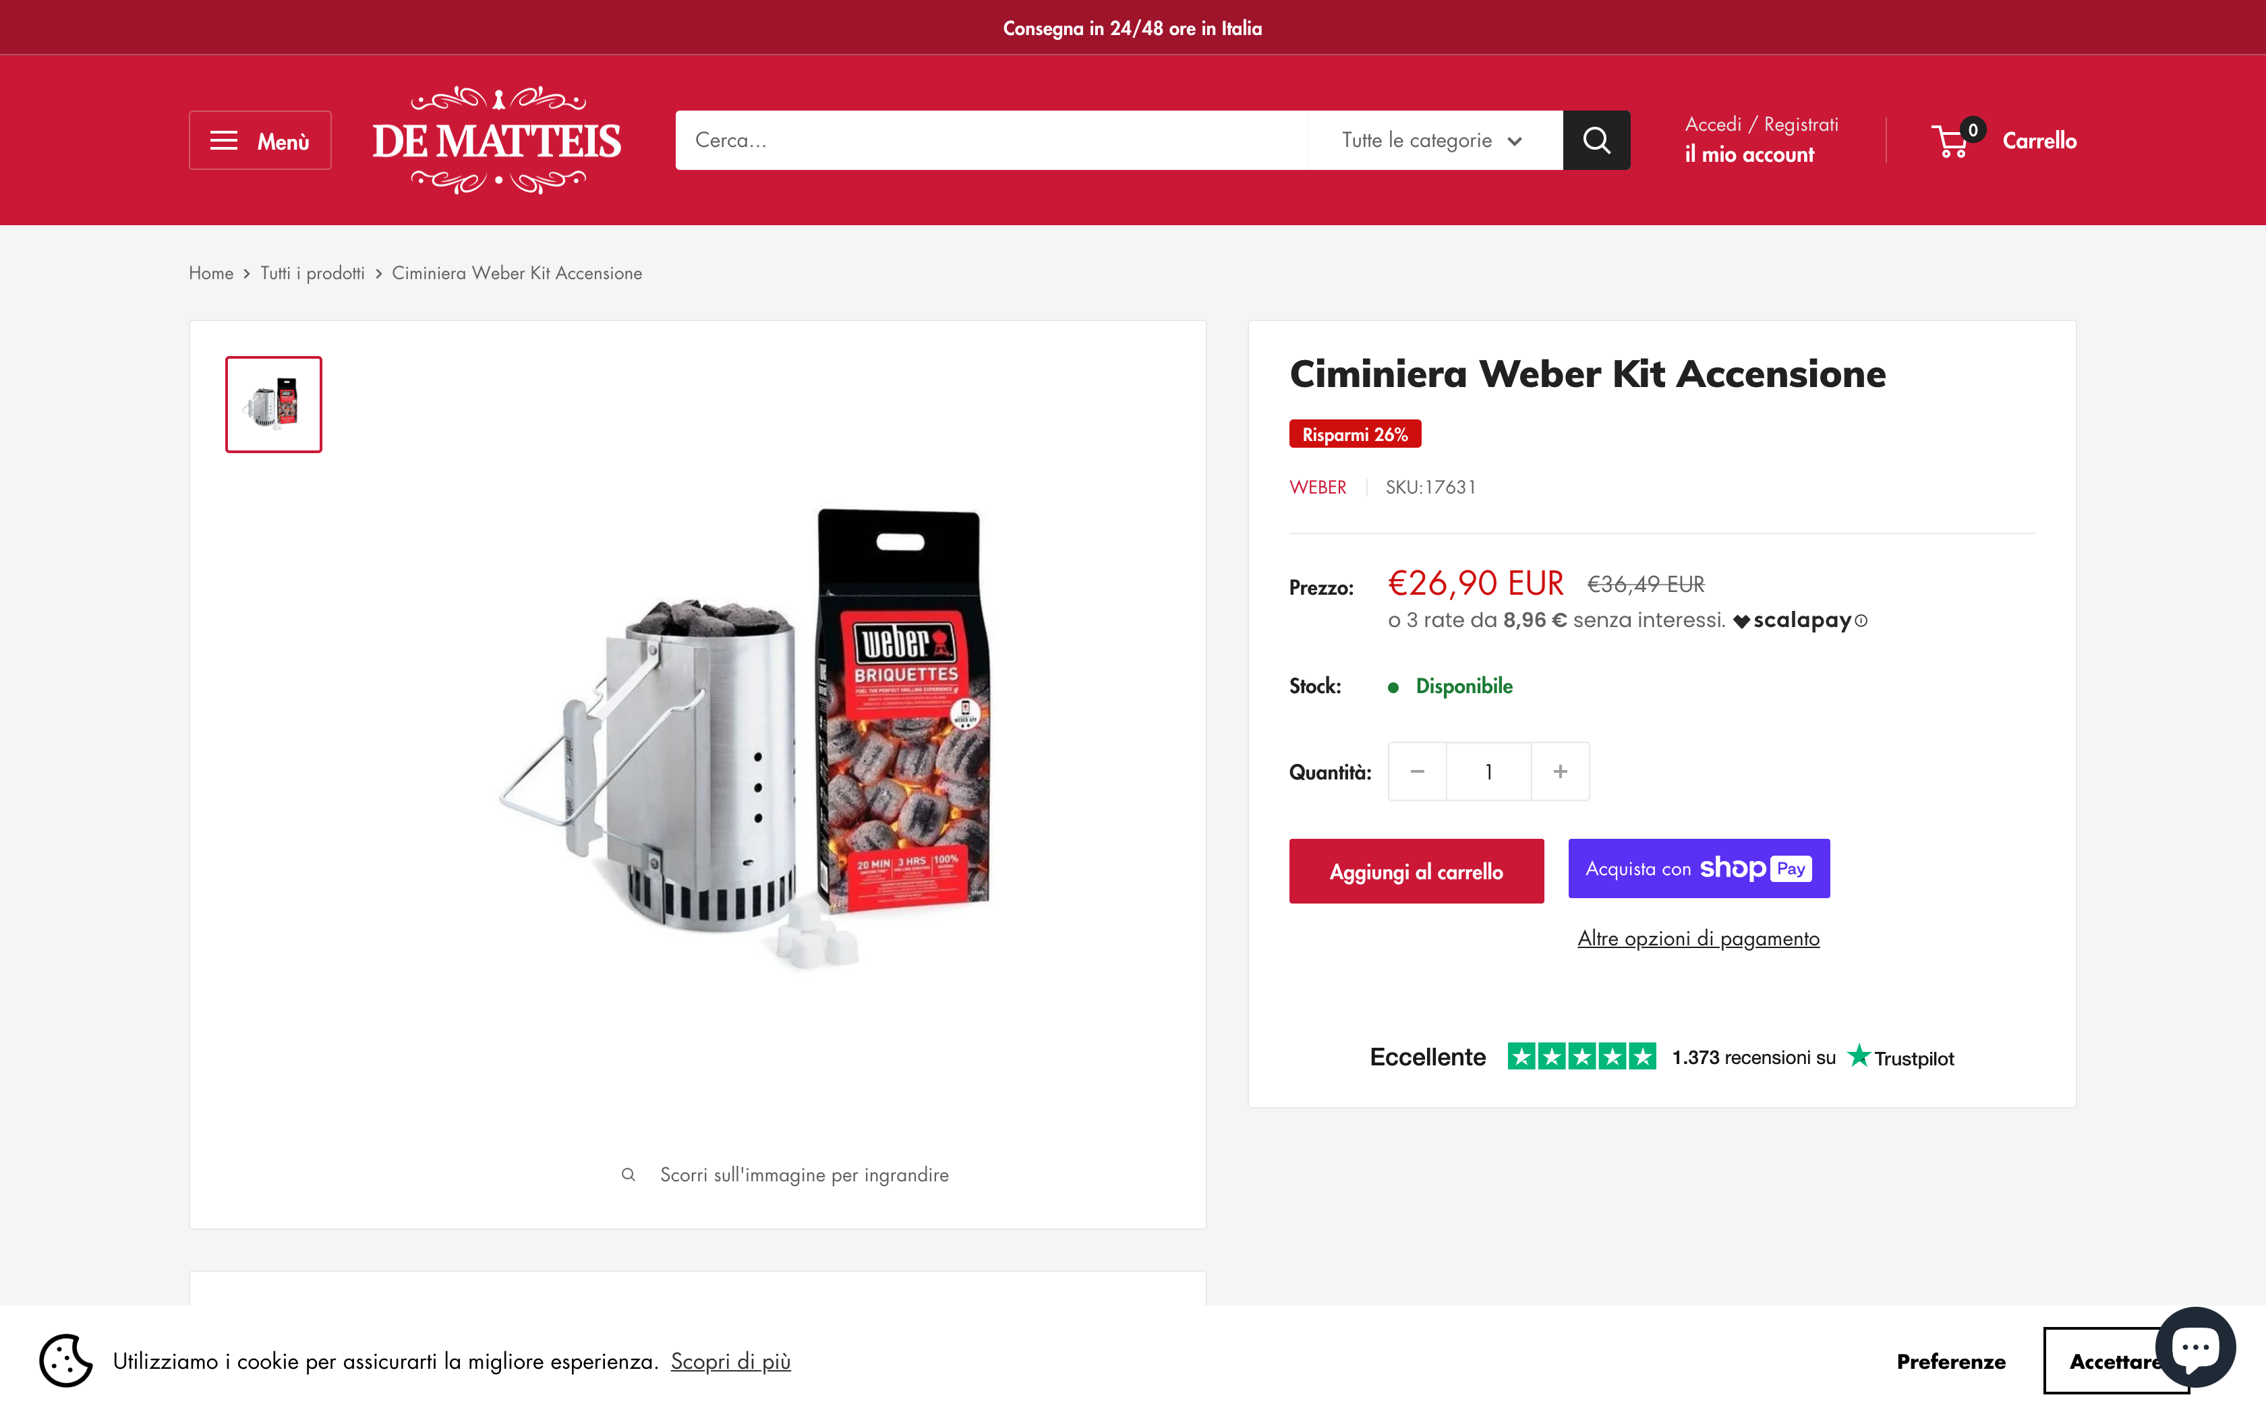Click the zoom magnifier below product image
The height and width of the screenshot is (1416, 2266).
pos(629,1175)
